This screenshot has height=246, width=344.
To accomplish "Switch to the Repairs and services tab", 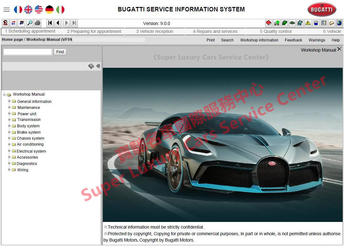I will click(x=215, y=31).
